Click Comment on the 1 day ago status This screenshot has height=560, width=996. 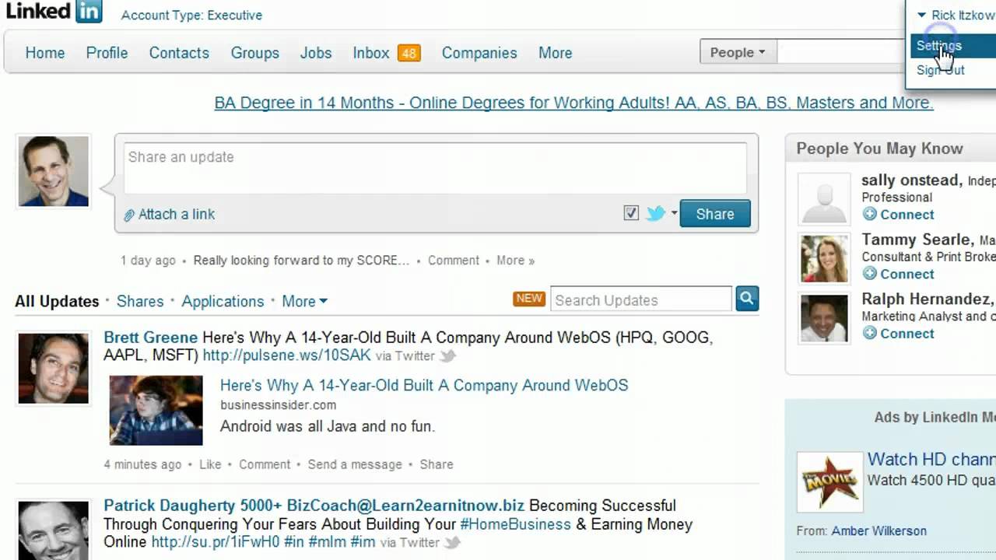[x=454, y=261]
